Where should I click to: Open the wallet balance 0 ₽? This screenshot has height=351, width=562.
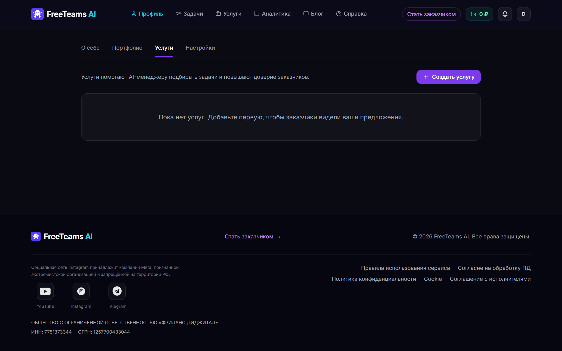479,14
